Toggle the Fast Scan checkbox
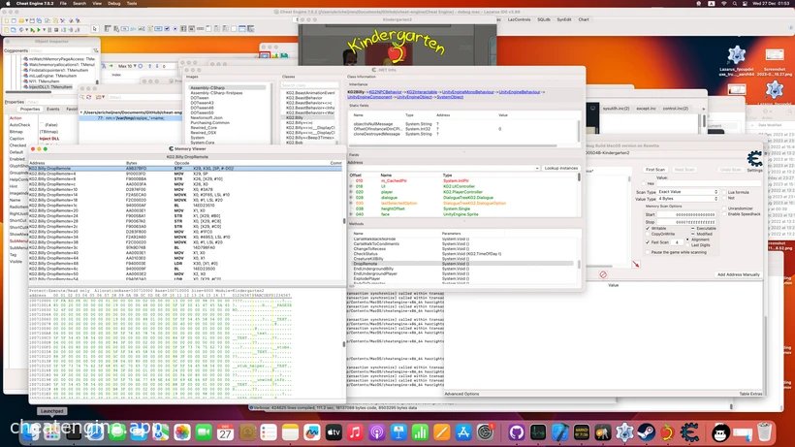Screen dimensions: 795x447 click(x=648, y=242)
